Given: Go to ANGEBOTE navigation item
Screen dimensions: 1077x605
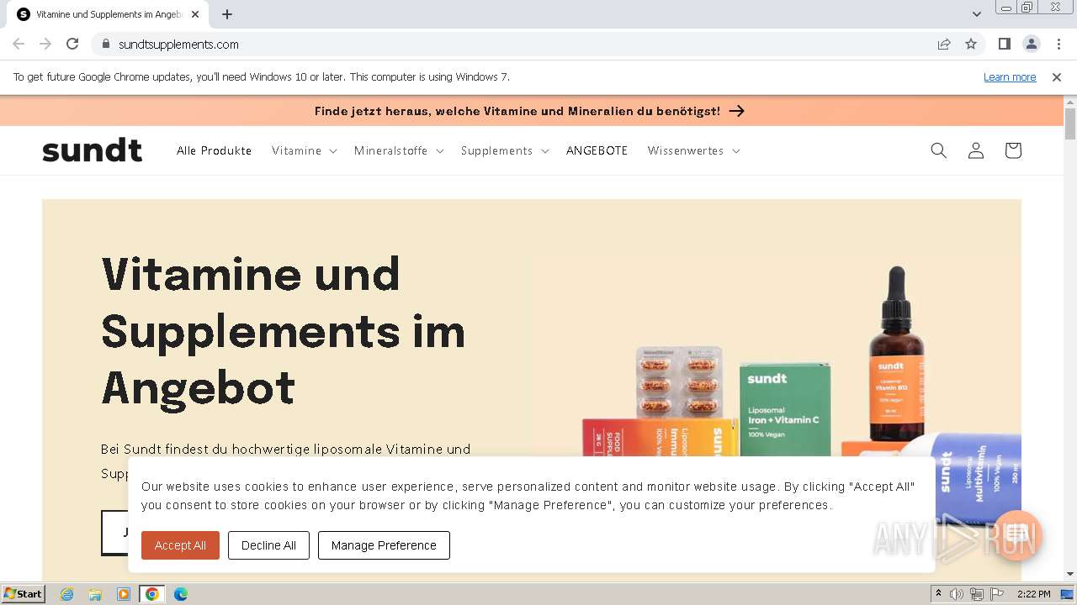Looking at the screenshot, I should click(597, 150).
